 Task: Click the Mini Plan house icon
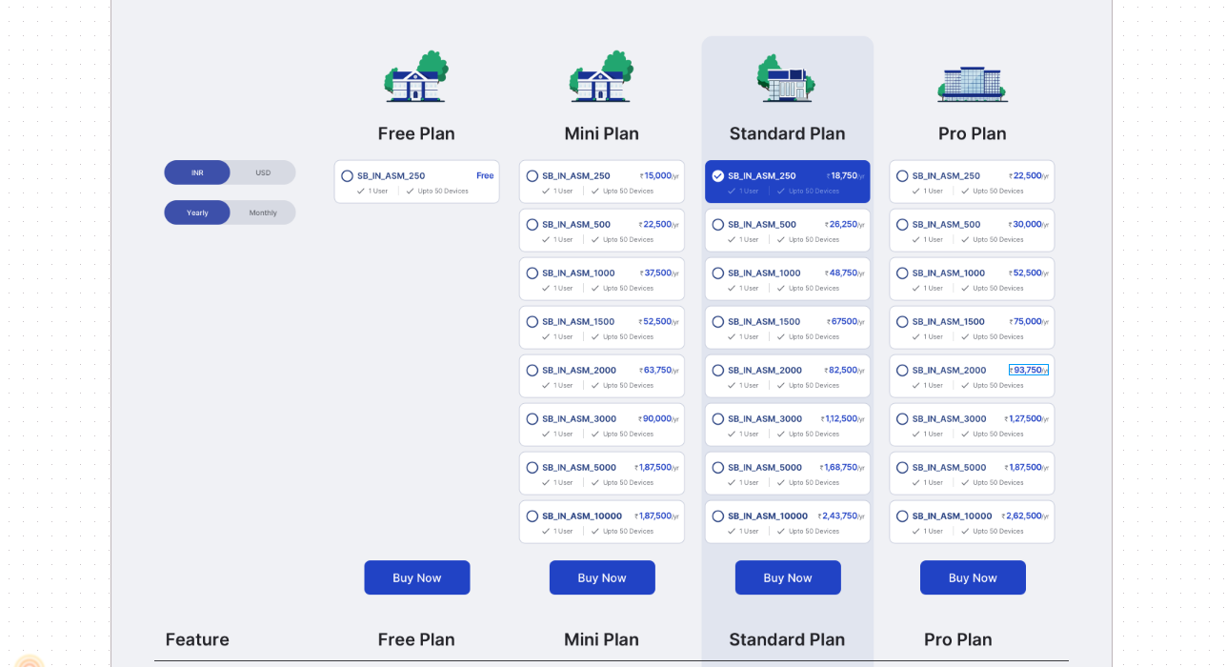pos(601,77)
